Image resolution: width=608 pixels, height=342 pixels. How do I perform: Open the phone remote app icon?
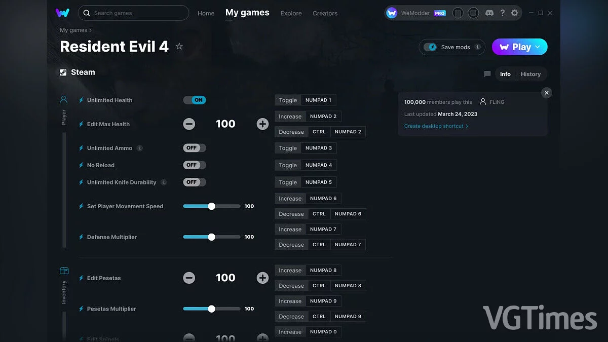click(x=458, y=13)
